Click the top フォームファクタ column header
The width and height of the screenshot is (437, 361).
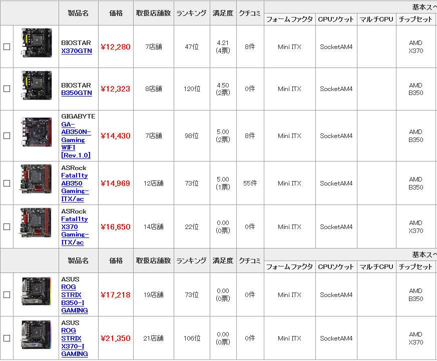click(289, 19)
